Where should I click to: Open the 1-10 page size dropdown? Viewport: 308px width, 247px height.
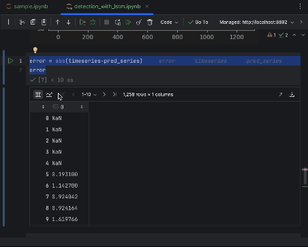pos(89,94)
